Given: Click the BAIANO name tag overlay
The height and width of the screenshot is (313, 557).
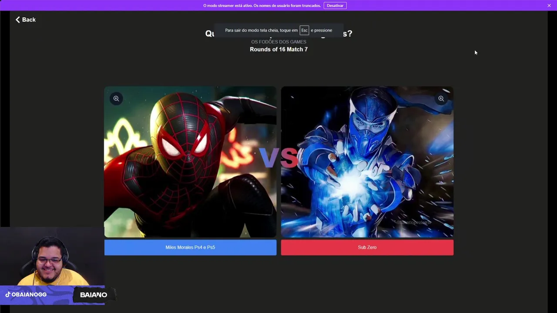Looking at the screenshot, I should (93, 295).
